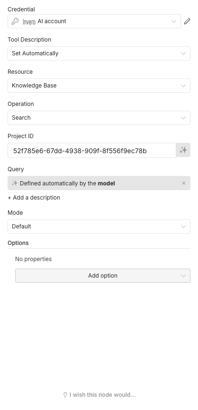Remove the automatic Query definition with the X
The height and width of the screenshot is (410, 198).
tap(184, 183)
